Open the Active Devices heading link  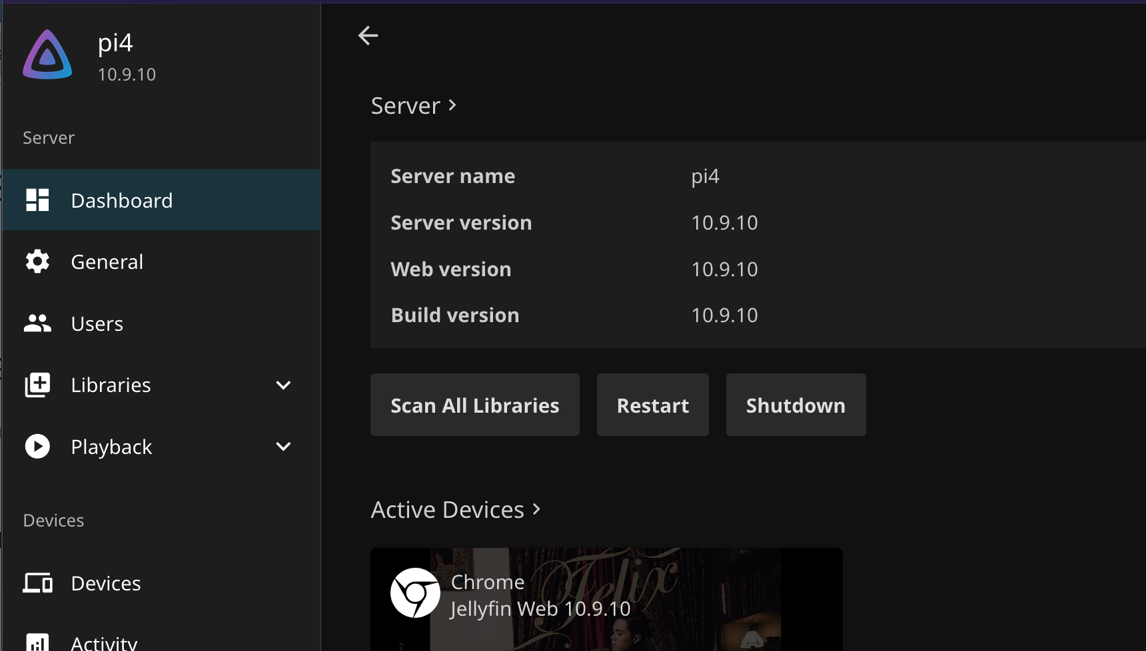(x=455, y=510)
